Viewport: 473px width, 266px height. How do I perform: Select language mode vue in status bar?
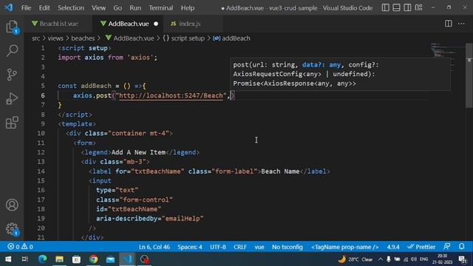click(259, 247)
